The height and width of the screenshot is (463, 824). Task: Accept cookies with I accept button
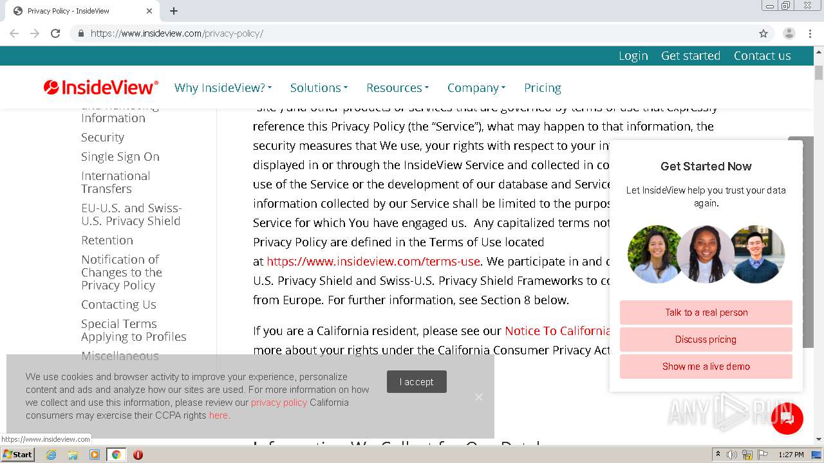pos(417,382)
